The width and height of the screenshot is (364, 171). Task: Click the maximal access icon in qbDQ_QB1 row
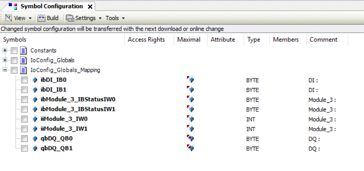click(190, 148)
